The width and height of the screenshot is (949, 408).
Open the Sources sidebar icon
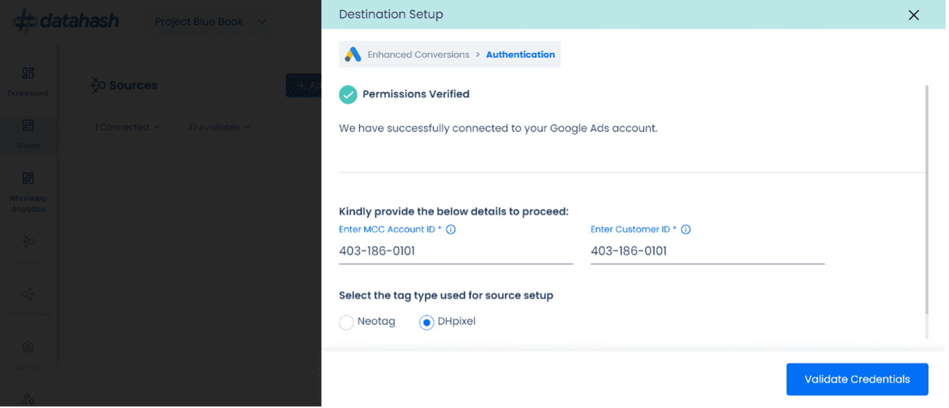pyautogui.click(x=28, y=243)
